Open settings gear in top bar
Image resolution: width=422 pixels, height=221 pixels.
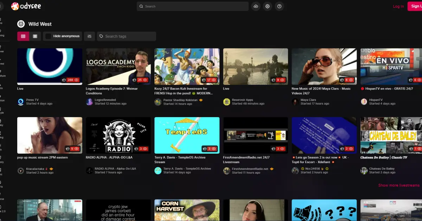268,6
